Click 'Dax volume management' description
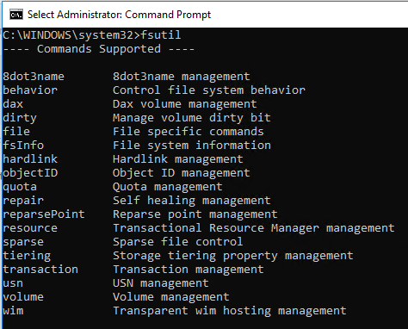Image resolution: width=408 pixels, height=329 pixels. click(185, 104)
